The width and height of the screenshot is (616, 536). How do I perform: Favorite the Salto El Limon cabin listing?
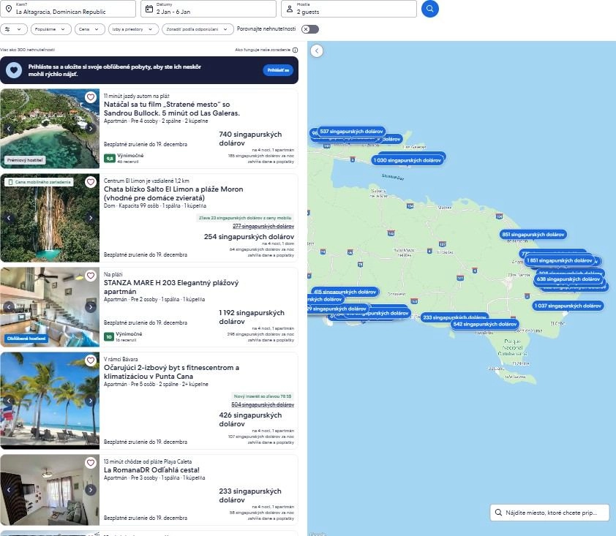[x=91, y=182]
